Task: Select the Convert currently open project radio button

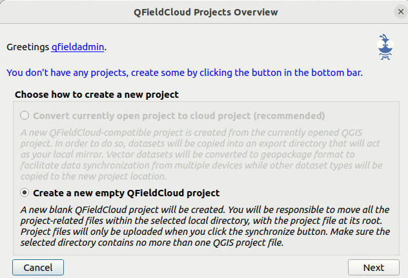Action: (x=25, y=115)
